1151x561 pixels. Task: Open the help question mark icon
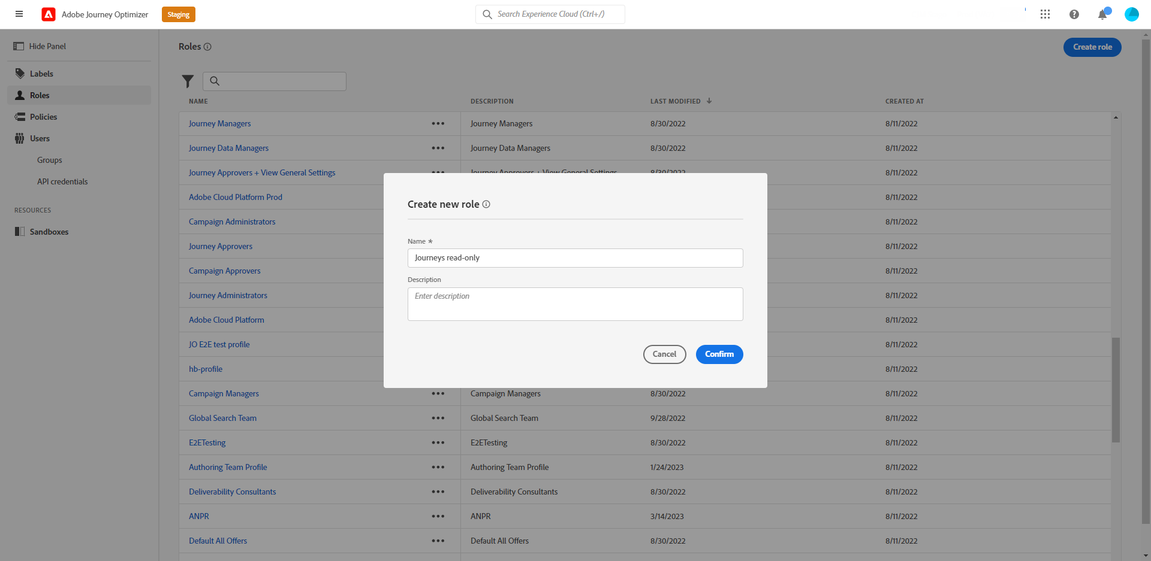1074,14
